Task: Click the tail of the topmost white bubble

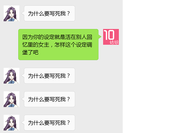Action: pyautogui.click(x=23, y=13)
